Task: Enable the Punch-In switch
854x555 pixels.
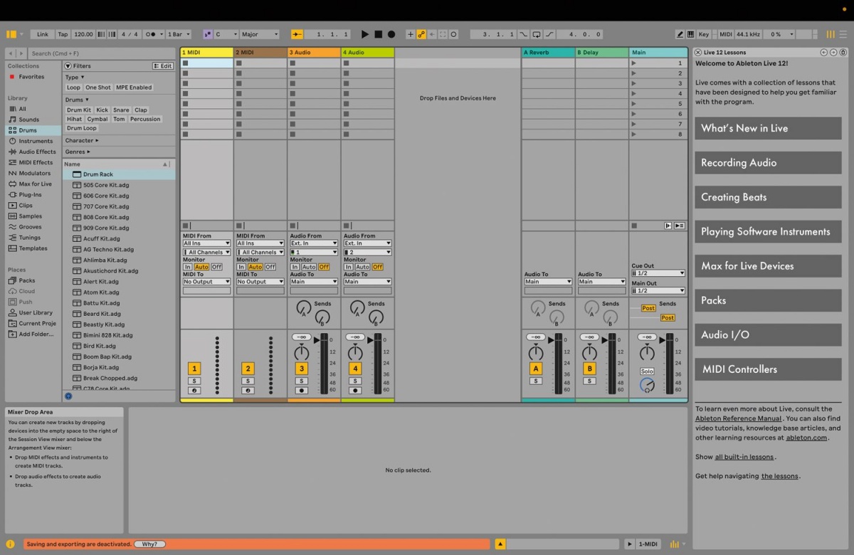Action: click(524, 34)
